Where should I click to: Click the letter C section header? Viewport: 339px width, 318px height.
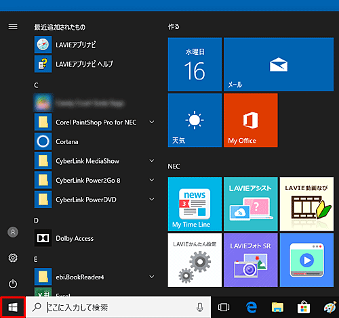[36, 85]
